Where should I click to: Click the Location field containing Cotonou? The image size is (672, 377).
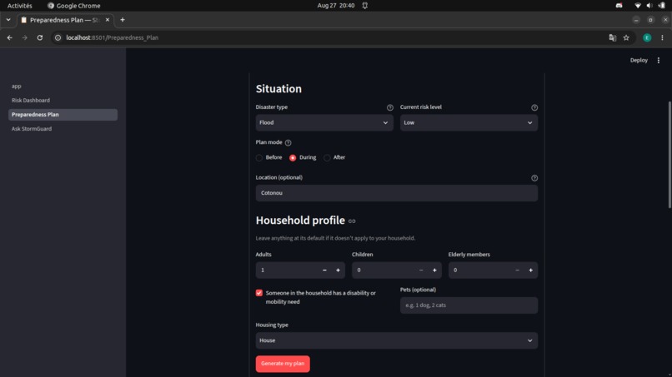396,193
